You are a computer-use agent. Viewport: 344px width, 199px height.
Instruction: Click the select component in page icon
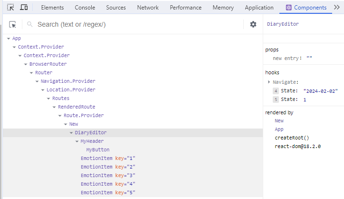(13, 25)
